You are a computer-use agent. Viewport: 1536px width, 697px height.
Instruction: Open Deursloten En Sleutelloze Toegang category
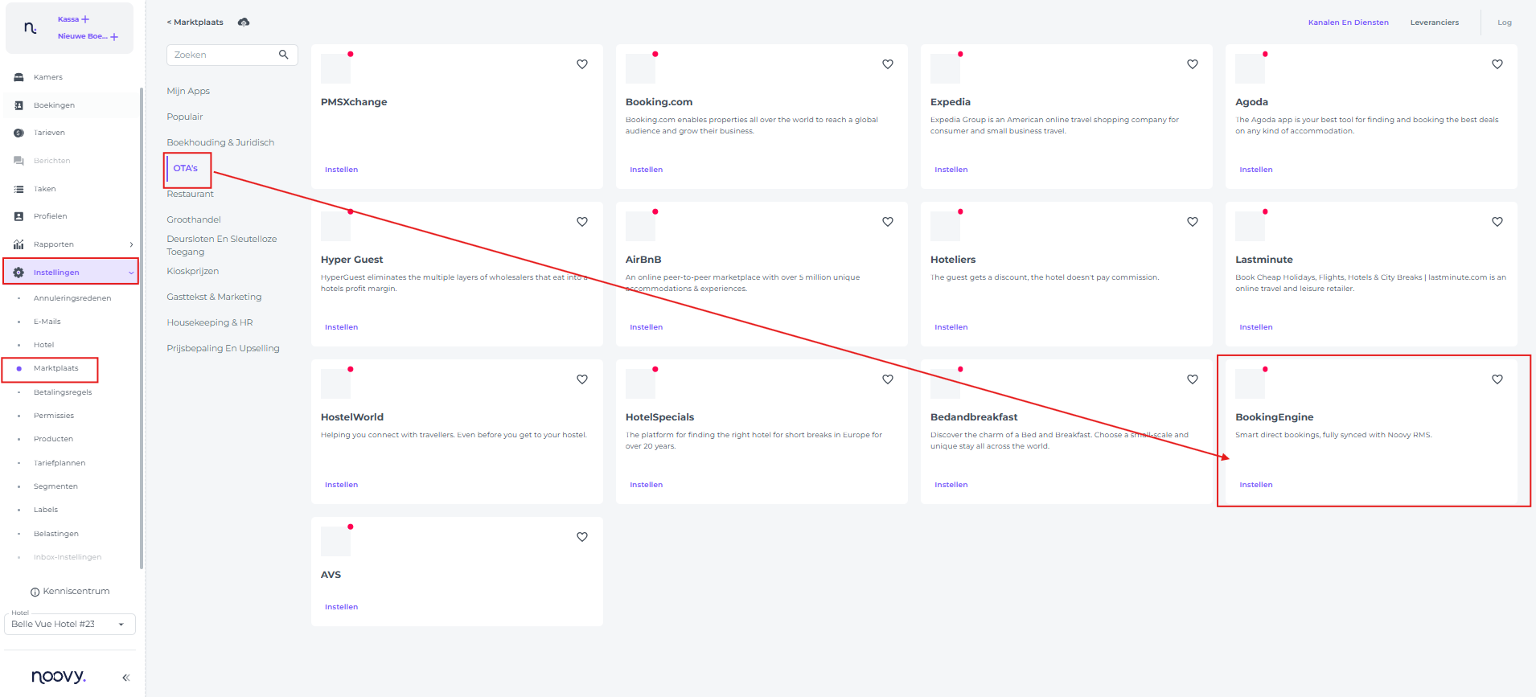tap(222, 245)
